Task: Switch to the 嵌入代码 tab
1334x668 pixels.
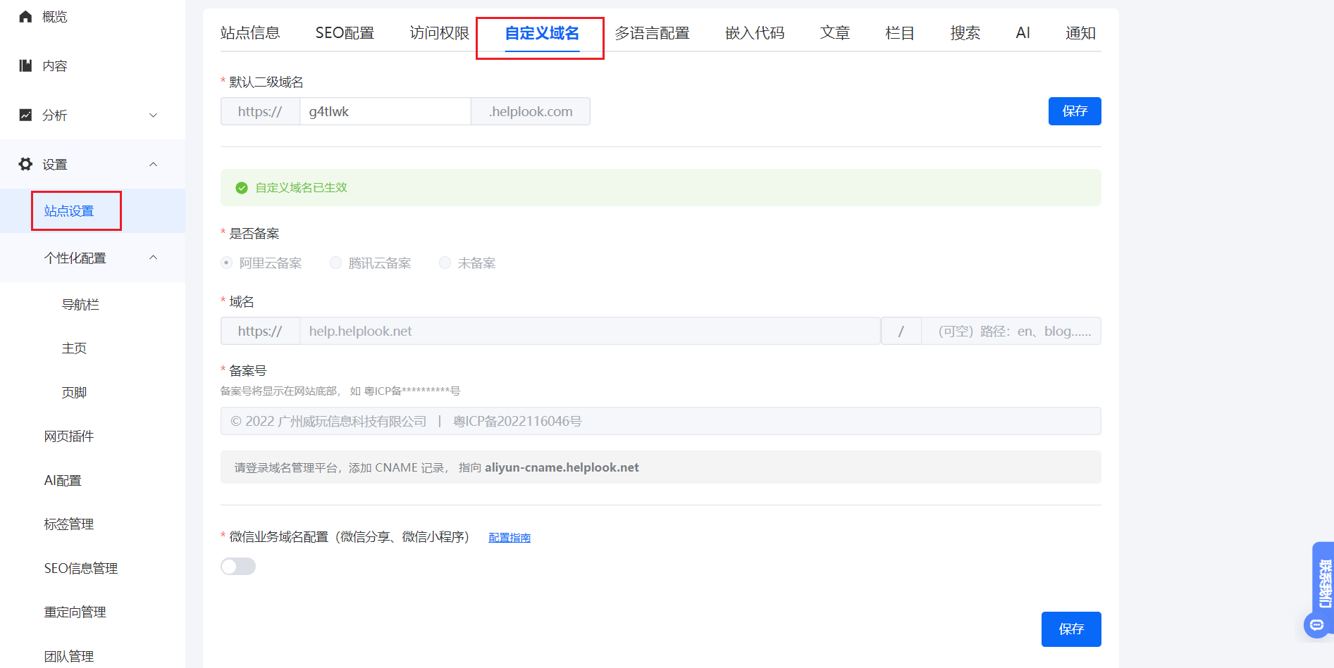Action: click(x=755, y=33)
